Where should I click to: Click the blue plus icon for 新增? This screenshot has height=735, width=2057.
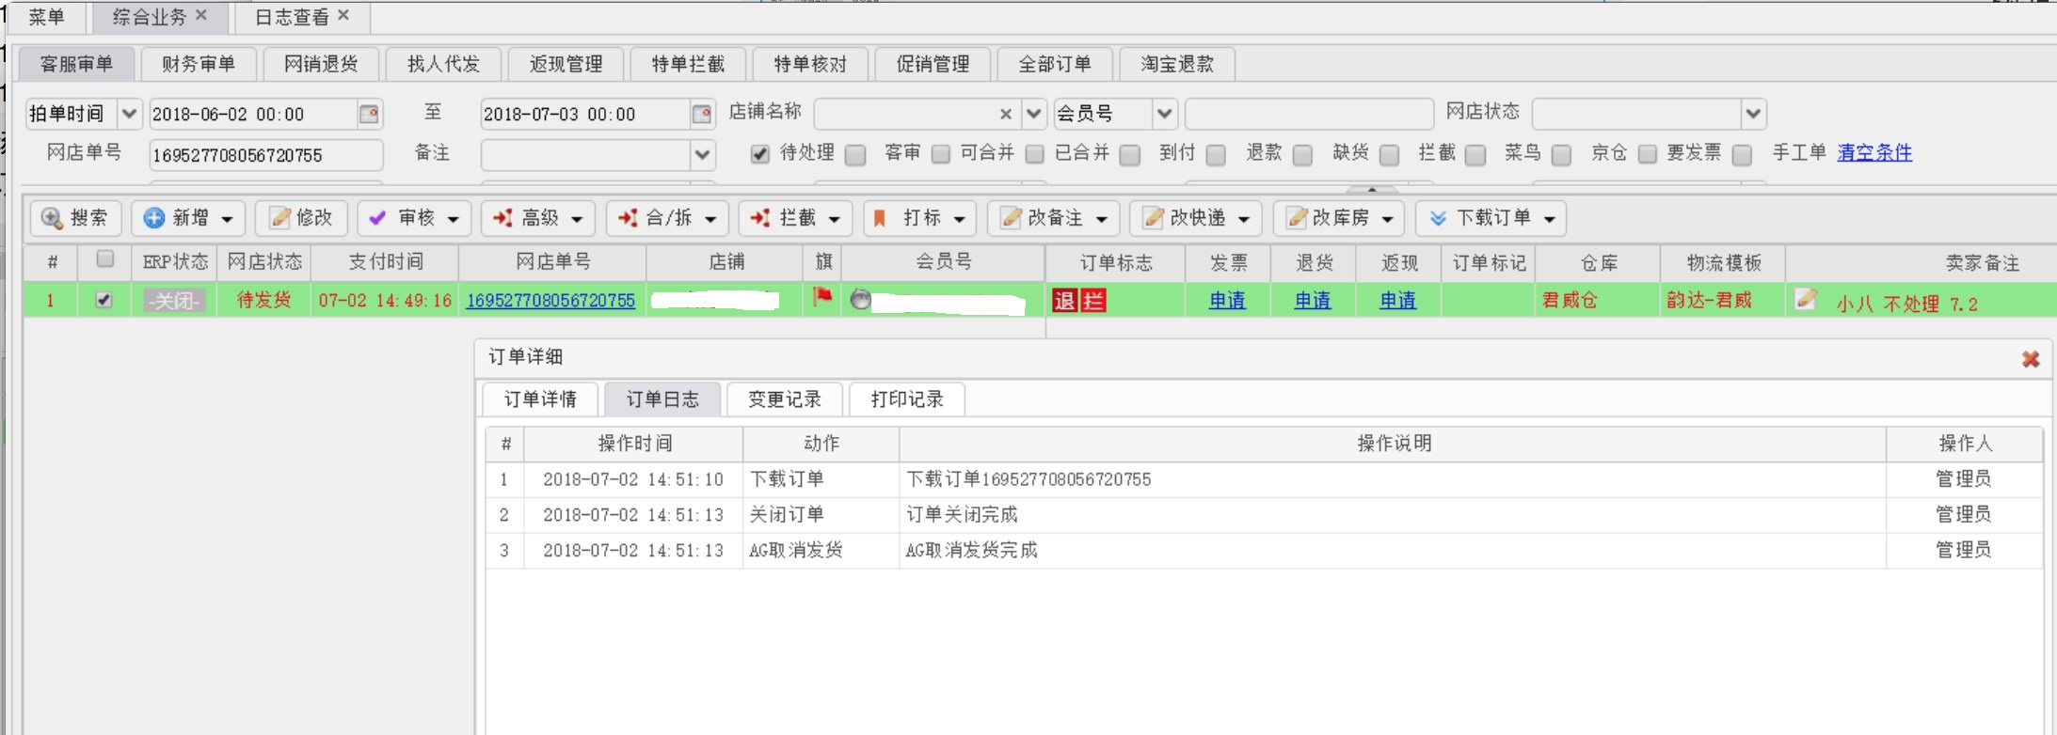(x=153, y=218)
